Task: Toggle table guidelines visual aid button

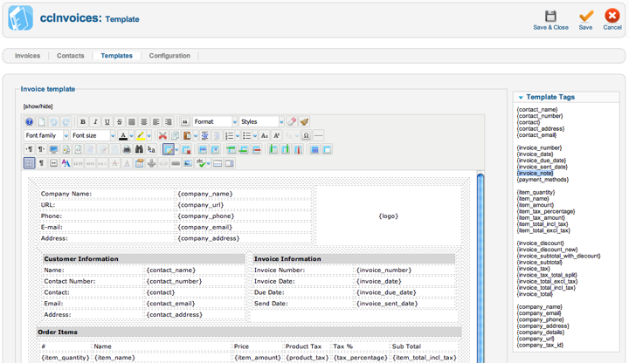Action: 29,163
